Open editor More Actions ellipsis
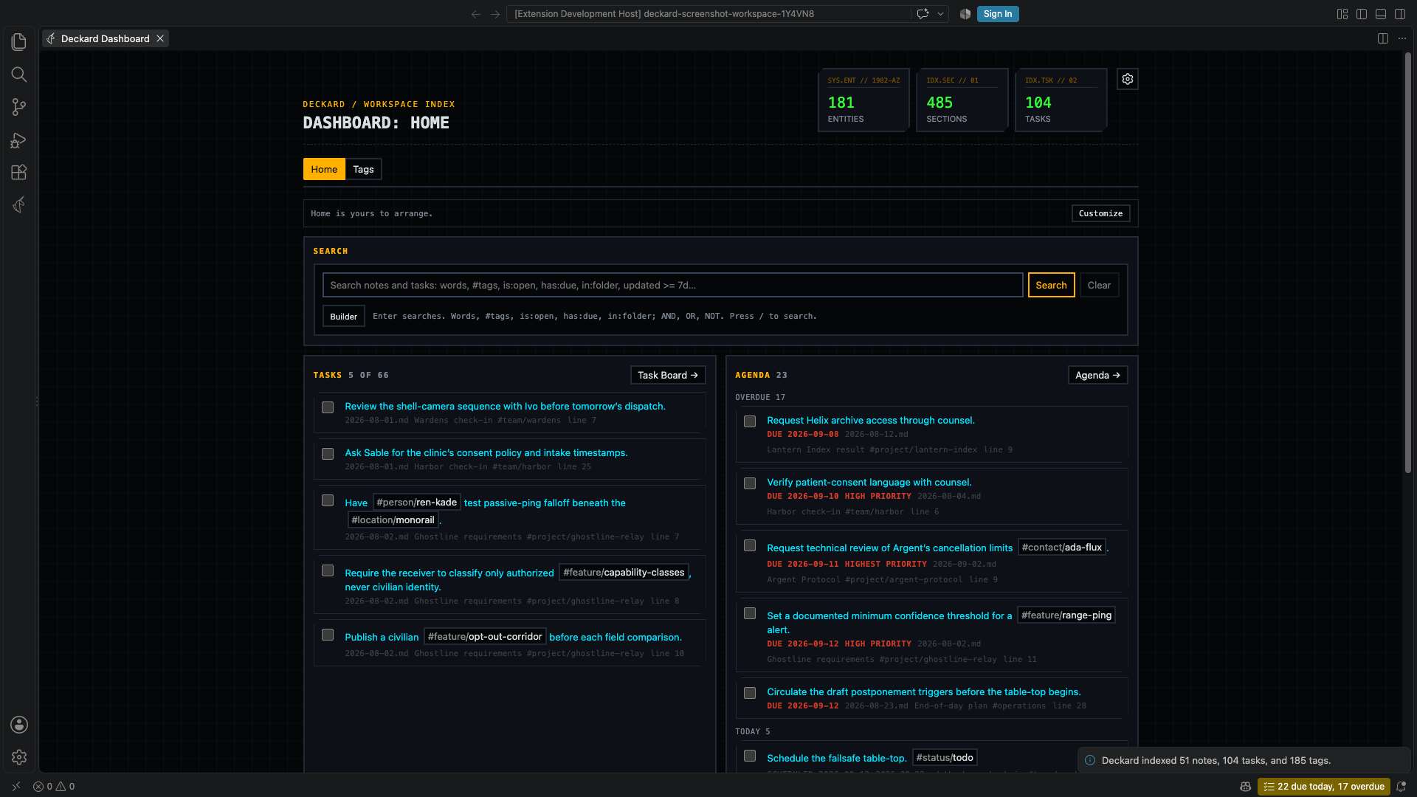Image resolution: width=1417 pixels, height=797 pixels. pos(1402,38)
